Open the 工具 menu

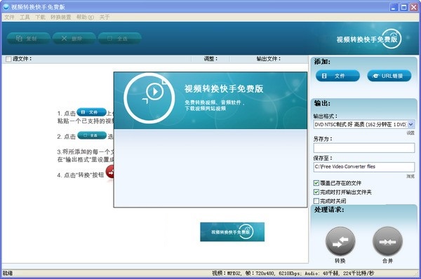click(25, 17)
